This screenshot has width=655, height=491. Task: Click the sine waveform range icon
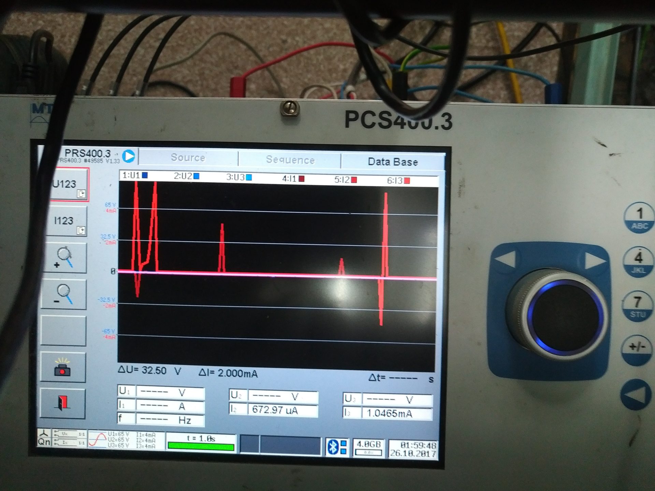click(98, 440)
